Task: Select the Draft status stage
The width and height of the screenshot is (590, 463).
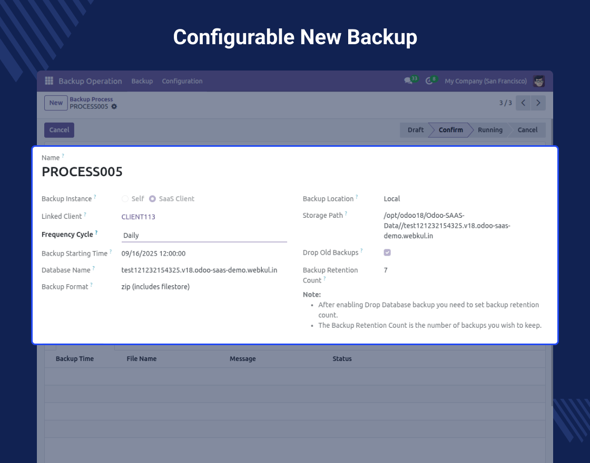Action: click(x=416, y=130)
